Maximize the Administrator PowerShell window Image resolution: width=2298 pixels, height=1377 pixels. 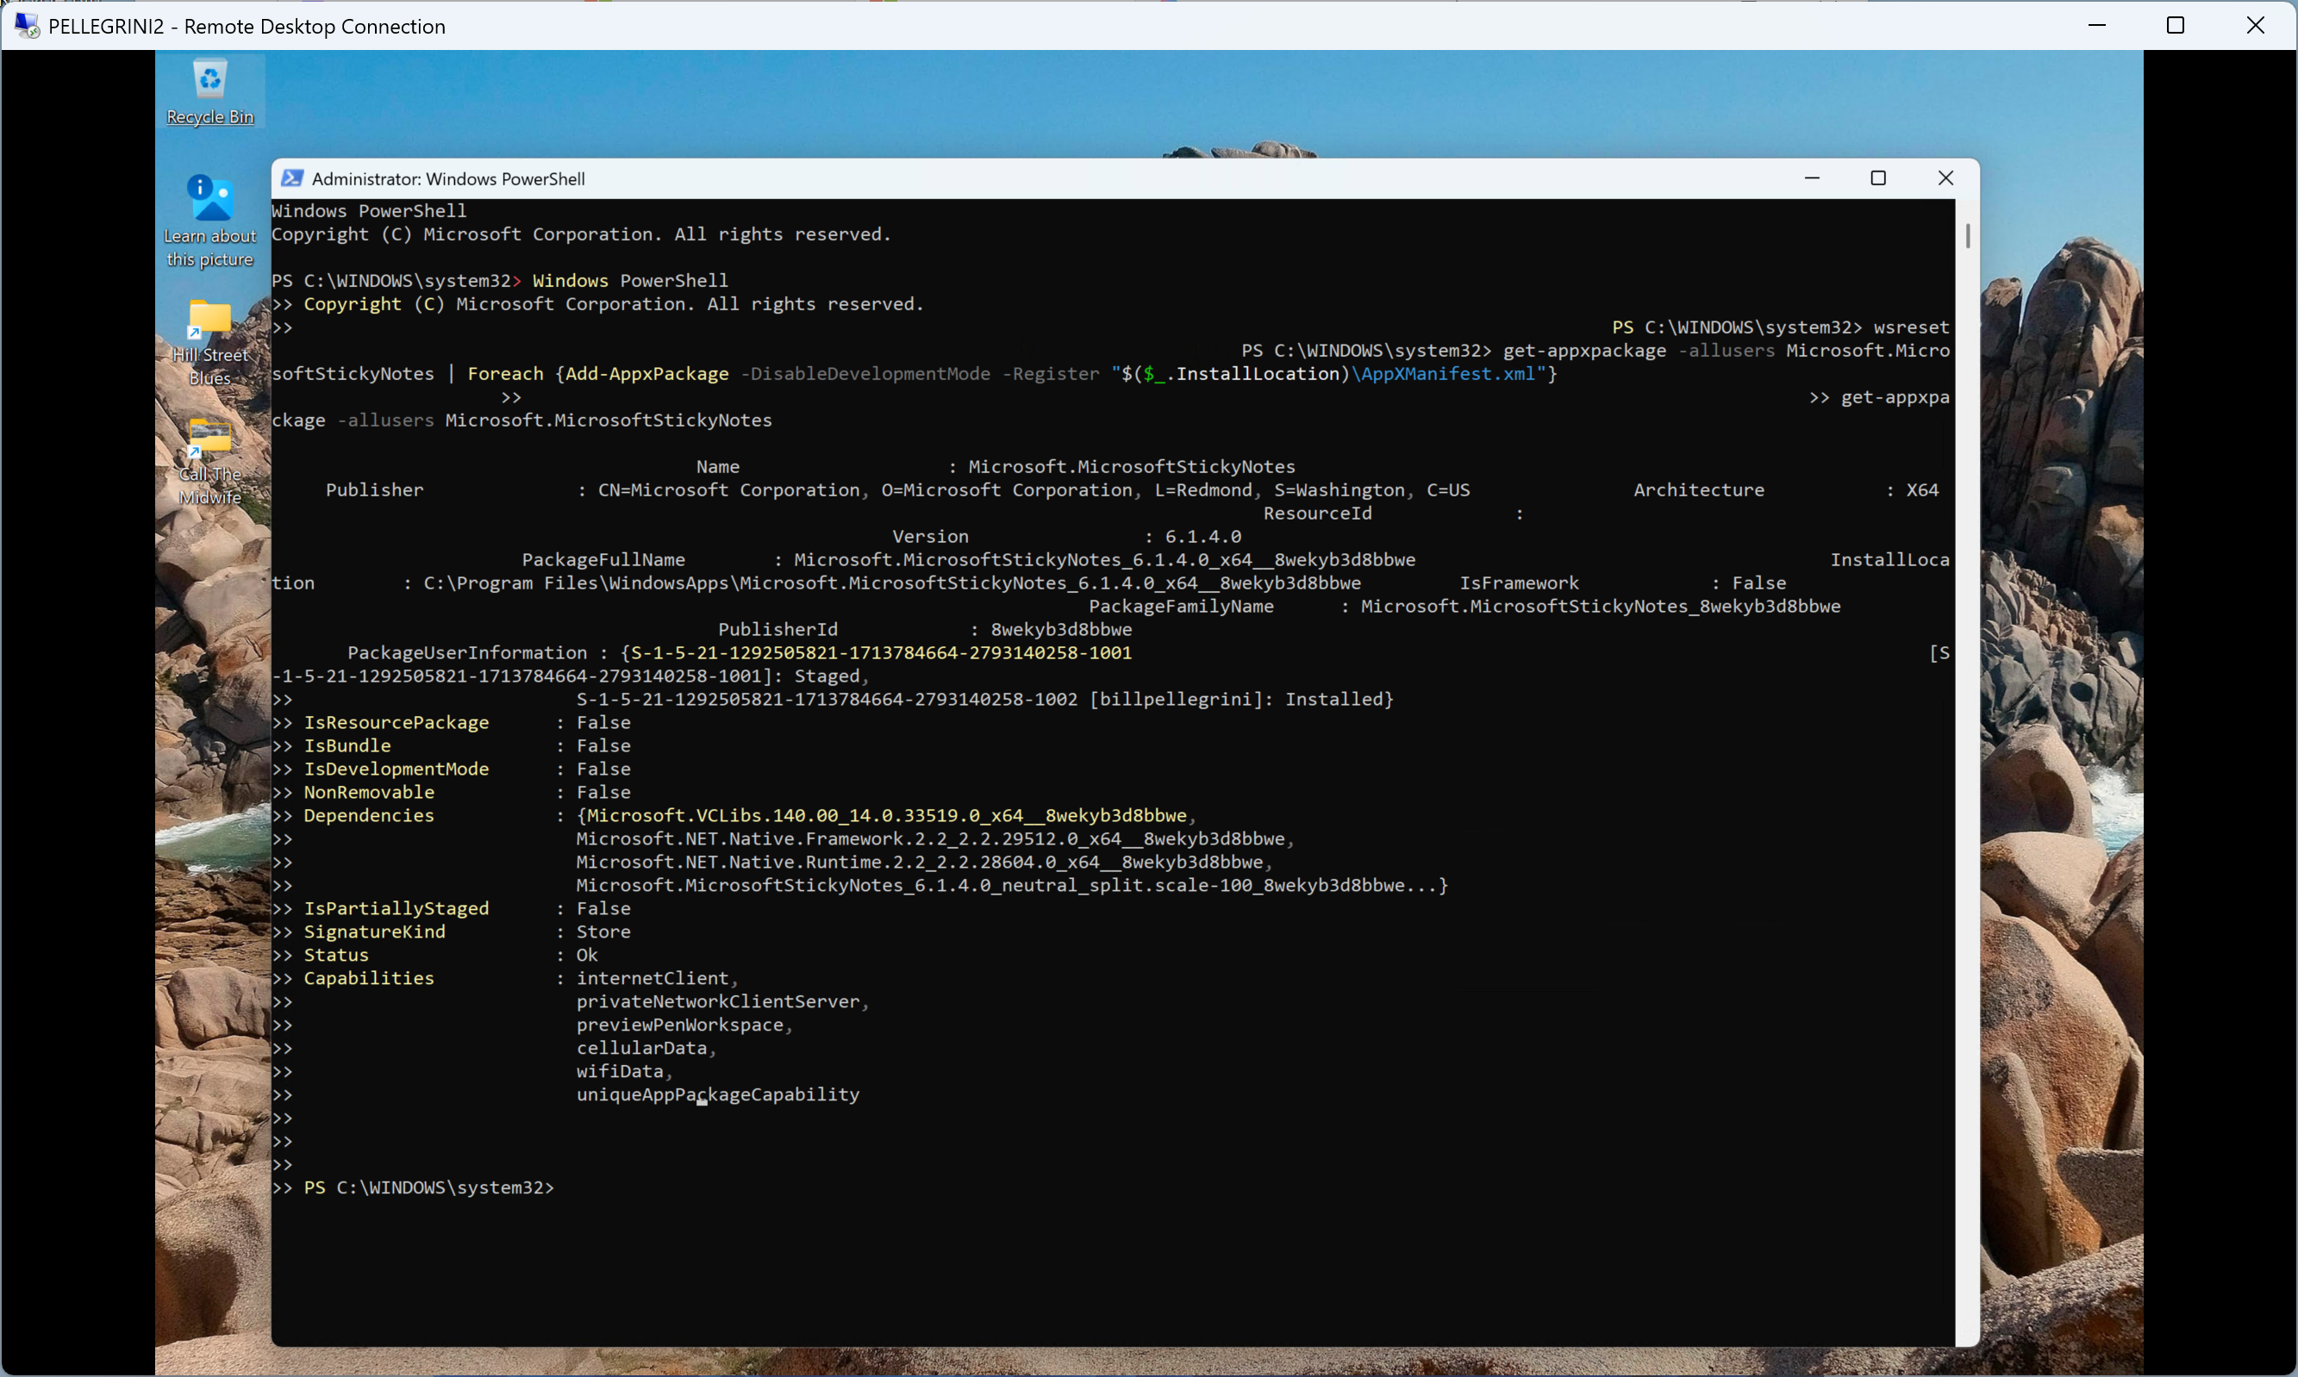click(1878, 178)
